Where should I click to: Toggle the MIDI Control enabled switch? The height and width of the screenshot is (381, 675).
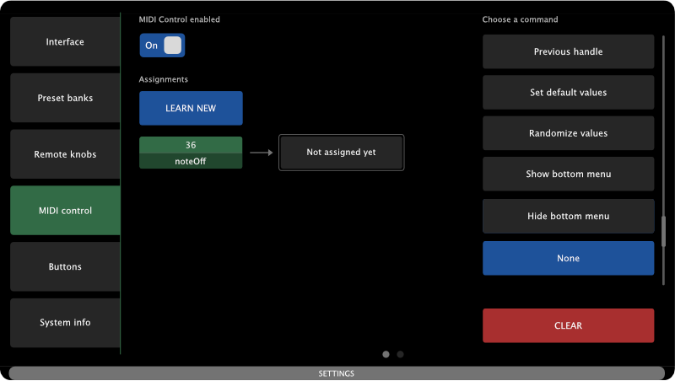162,46
